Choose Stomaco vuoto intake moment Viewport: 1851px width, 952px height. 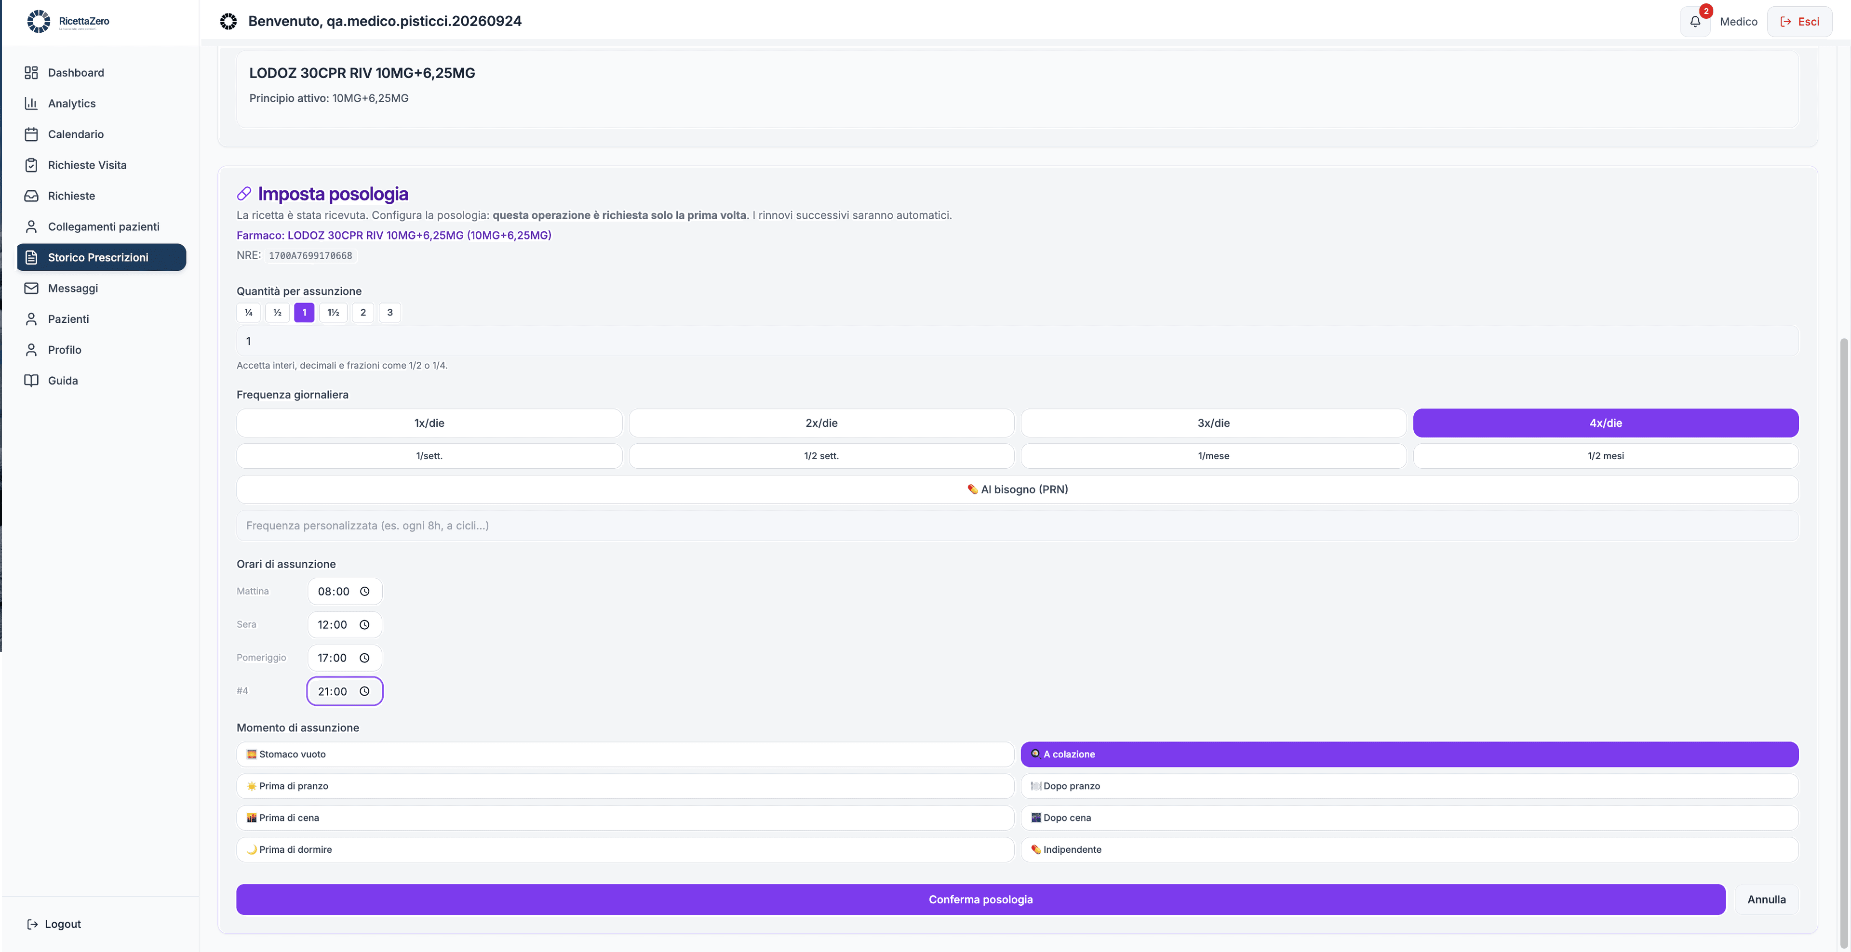pyautogui.click(x=625, y=754)
